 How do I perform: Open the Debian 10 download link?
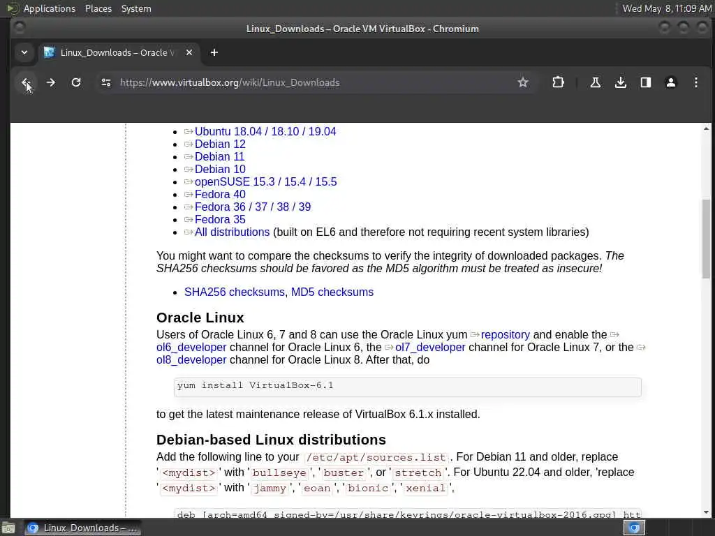(x=220, y=169)
